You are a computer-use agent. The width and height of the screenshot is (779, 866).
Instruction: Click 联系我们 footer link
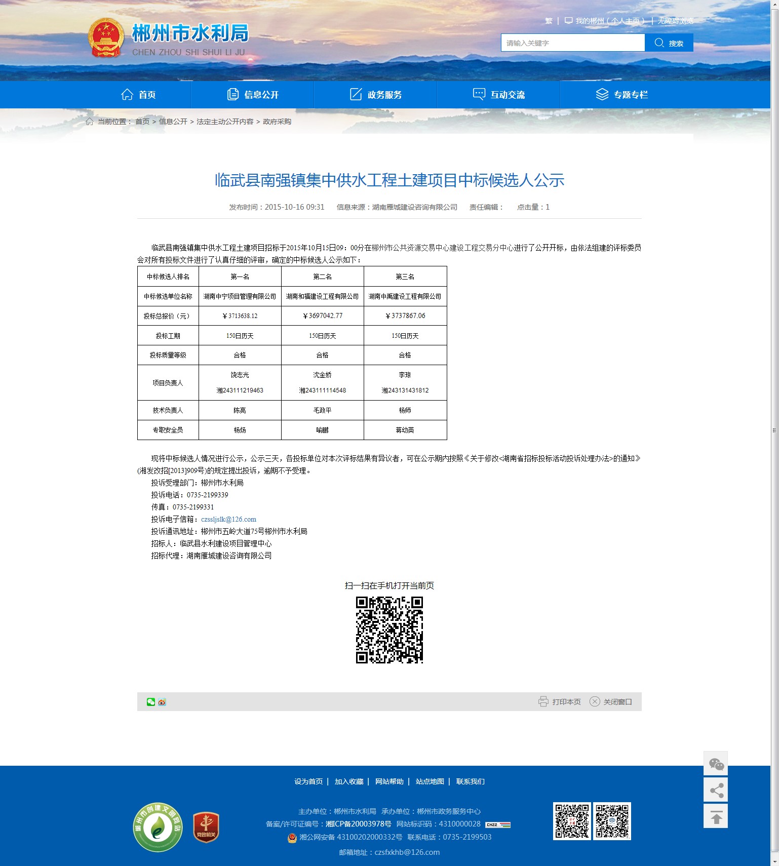[471, 781]
